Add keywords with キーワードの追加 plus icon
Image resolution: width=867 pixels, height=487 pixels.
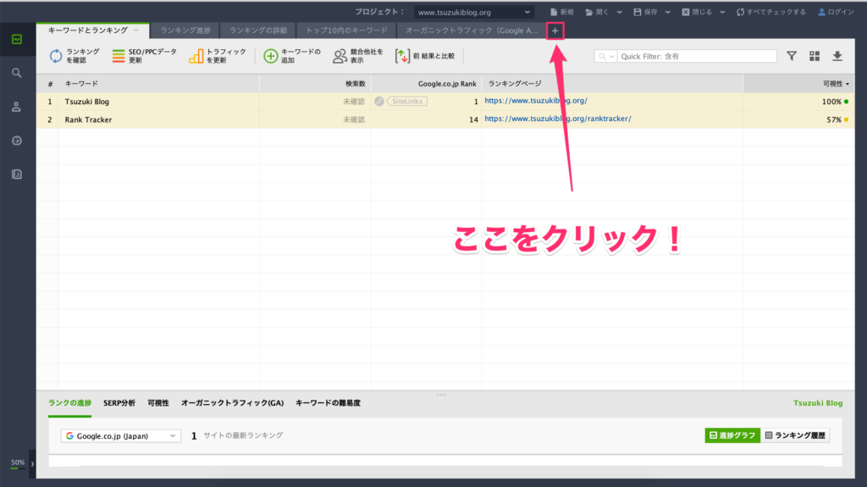[x=270, y=56]
